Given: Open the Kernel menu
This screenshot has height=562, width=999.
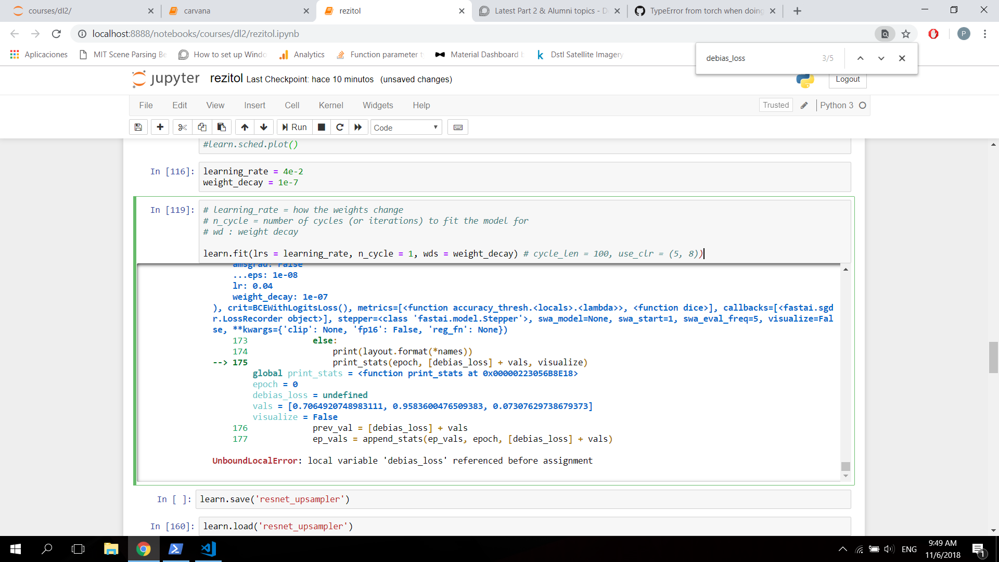Looking at the screenshot, I should [330, 105].
